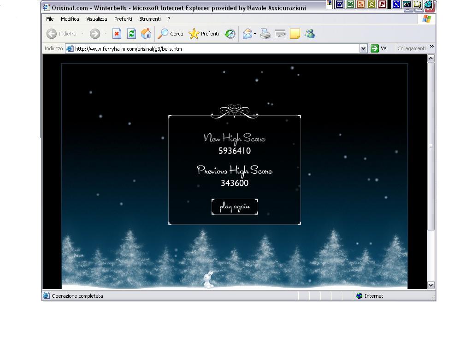Open the command prompt shortcut icon
472x354 pixels.
(407, 4)
